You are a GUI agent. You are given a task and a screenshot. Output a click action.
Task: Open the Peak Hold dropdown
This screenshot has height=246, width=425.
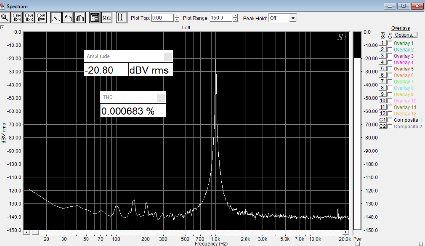(x=293, y=18)
